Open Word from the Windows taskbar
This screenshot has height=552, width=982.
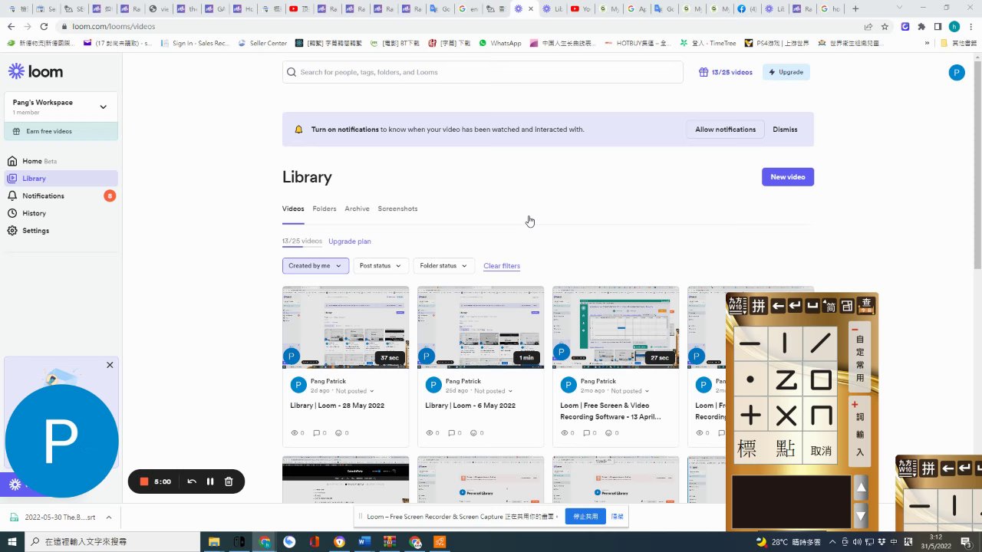pos(364,542)
